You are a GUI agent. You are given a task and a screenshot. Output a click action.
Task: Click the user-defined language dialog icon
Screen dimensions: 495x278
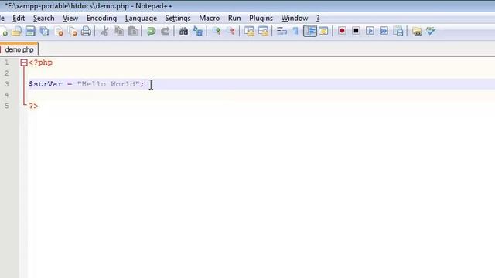point(323,31)
